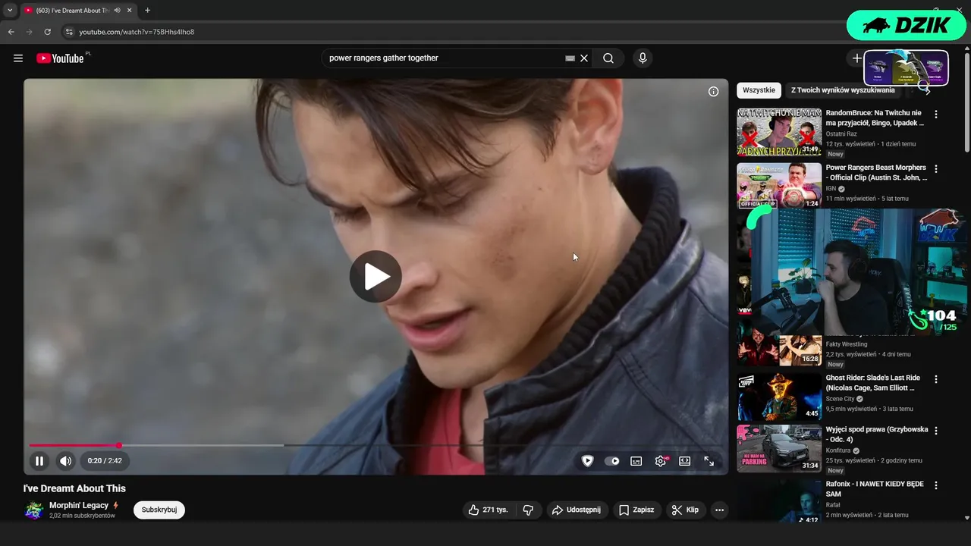
Task: Open Power Rangers Beast Morphers clip thumbnail
Action: 779,186
